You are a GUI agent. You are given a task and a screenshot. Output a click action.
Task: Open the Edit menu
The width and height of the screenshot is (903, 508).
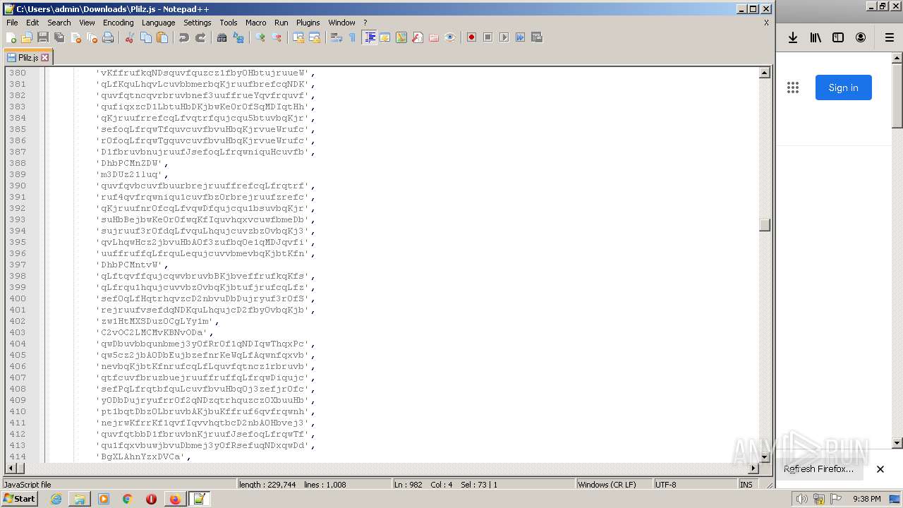[x=32, y=23]
